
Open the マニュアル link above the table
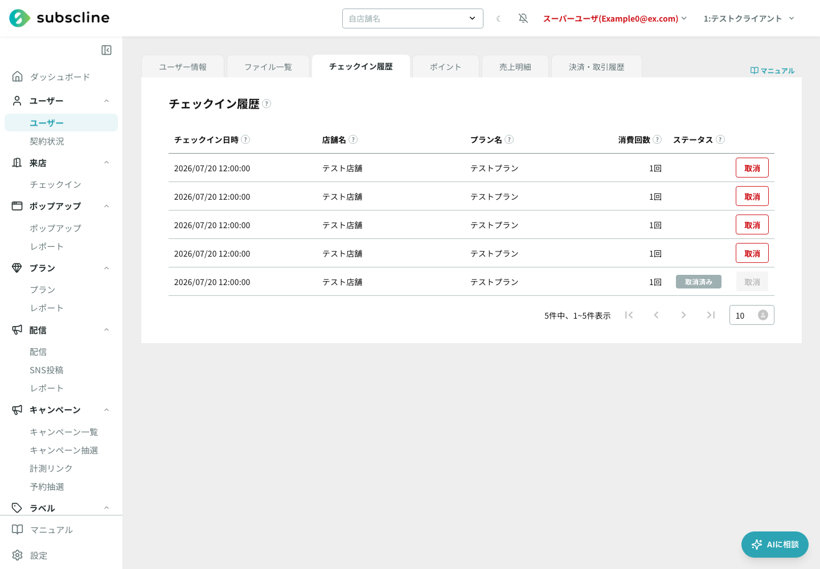click(772, 71)
